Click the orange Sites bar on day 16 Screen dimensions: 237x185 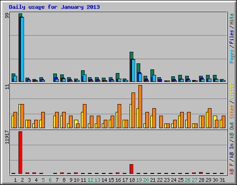pyautogui.click(x=119, y=116)
